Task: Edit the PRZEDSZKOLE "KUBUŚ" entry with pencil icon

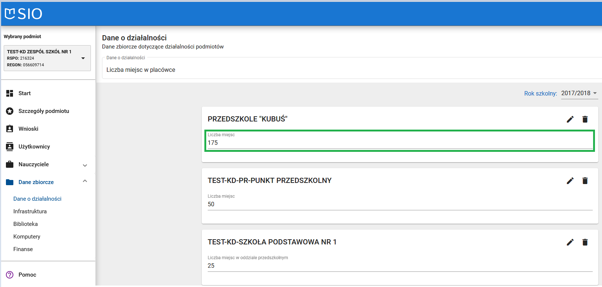Action: point(570,119)
